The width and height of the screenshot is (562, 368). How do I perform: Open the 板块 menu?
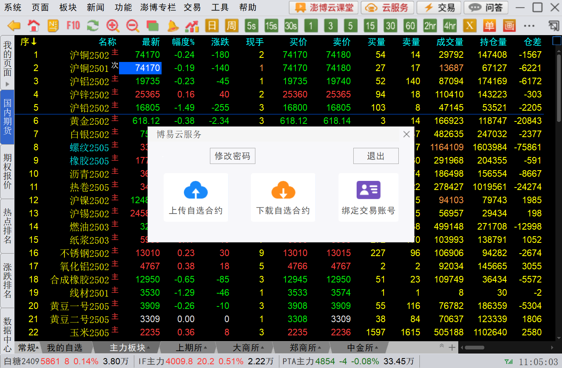click(x=68, y=7)
